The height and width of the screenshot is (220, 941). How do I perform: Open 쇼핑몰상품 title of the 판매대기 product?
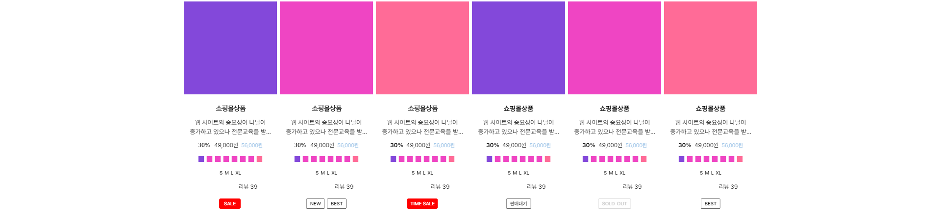[x=519, y=109]
